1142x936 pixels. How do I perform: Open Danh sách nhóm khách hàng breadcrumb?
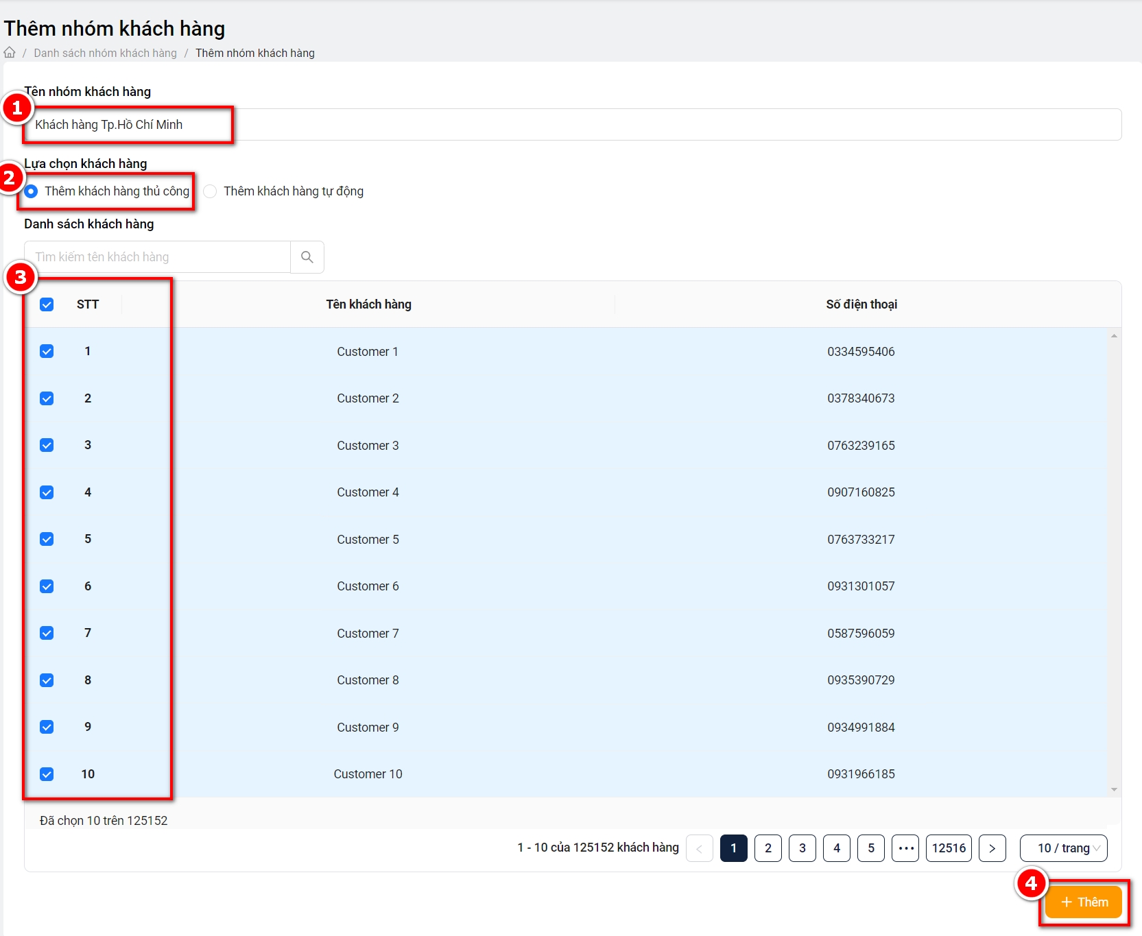[x=105, y=53]
